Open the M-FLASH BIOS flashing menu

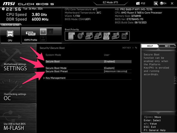tap(18, 118)
